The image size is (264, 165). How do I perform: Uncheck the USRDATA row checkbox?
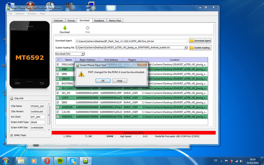pyautogui.click(x=58, y=117)
